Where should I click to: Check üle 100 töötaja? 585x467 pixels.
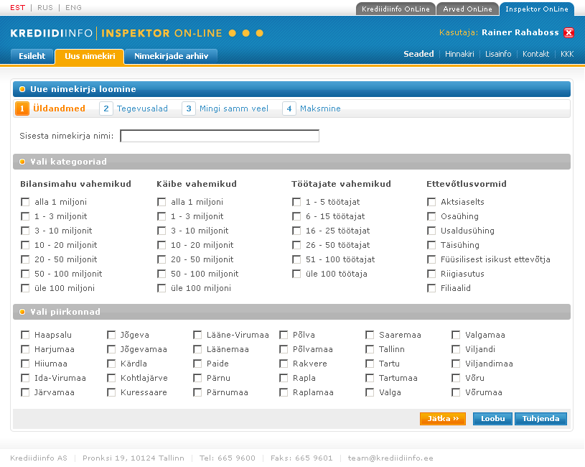tap(296, 274)
